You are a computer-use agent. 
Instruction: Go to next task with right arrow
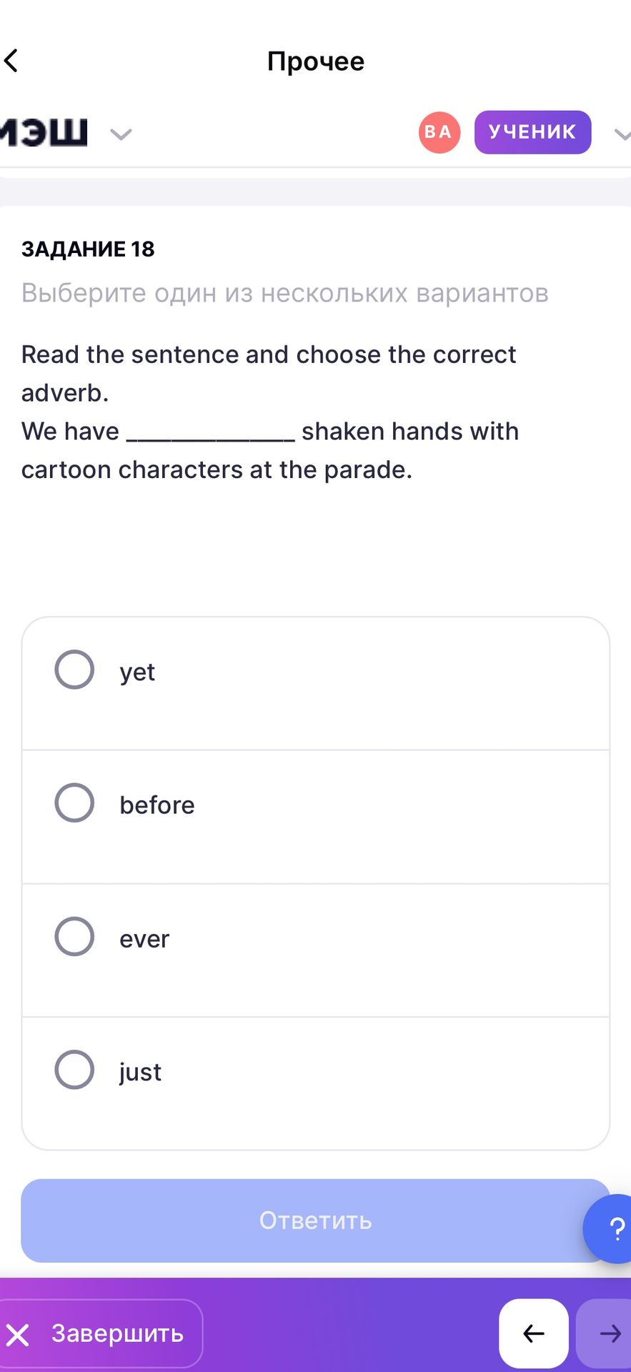[x=605, y=1333]
